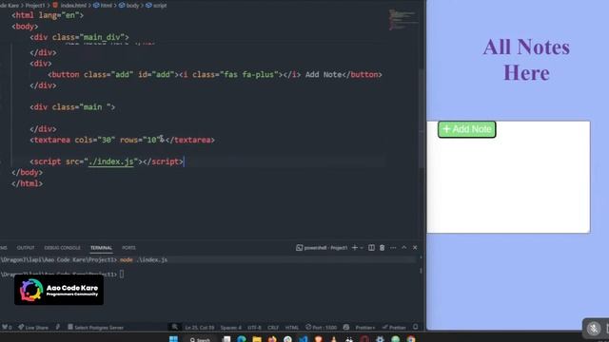Create a new terminal with plus icon

pos(354,248)
